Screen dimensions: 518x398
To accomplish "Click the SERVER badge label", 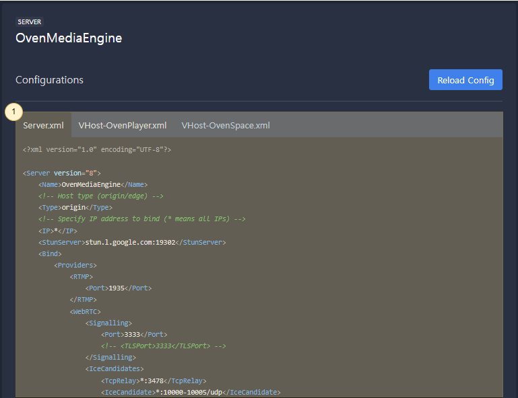I will [x=30, y=22].
